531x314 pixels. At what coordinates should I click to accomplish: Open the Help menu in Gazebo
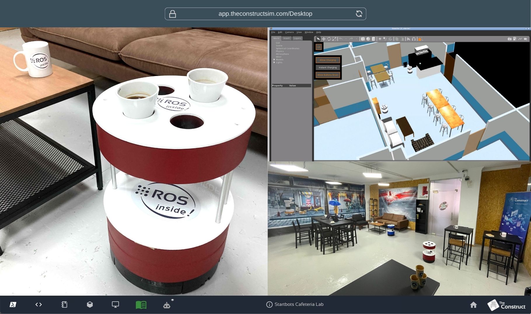pos(319,32)
